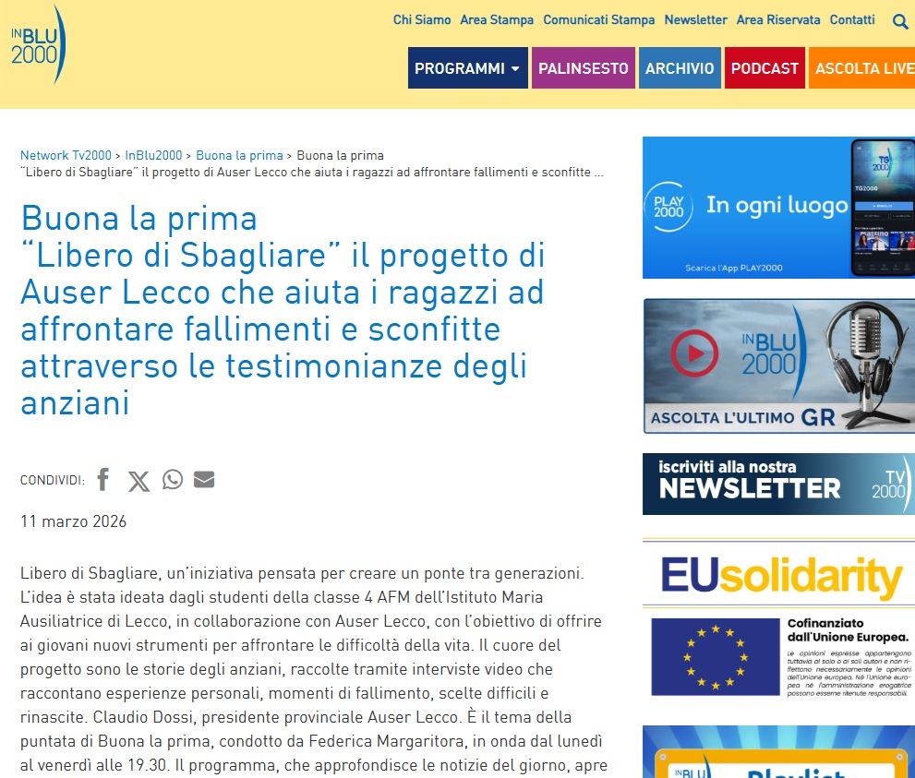Click the InBlu2000 logo
The width and height of the screenshot is (915, 778).
(38, 44)
